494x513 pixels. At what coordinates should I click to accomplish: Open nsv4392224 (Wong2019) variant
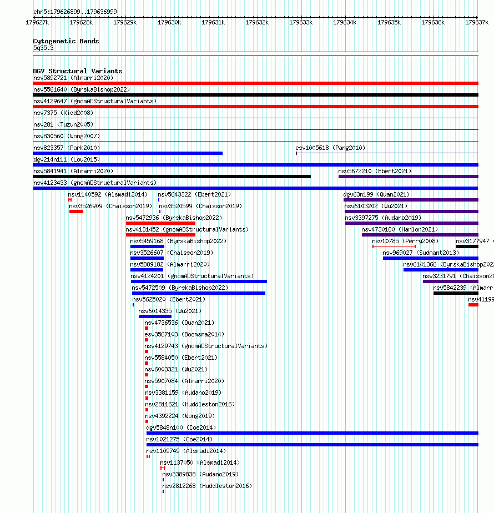(180, 416)
